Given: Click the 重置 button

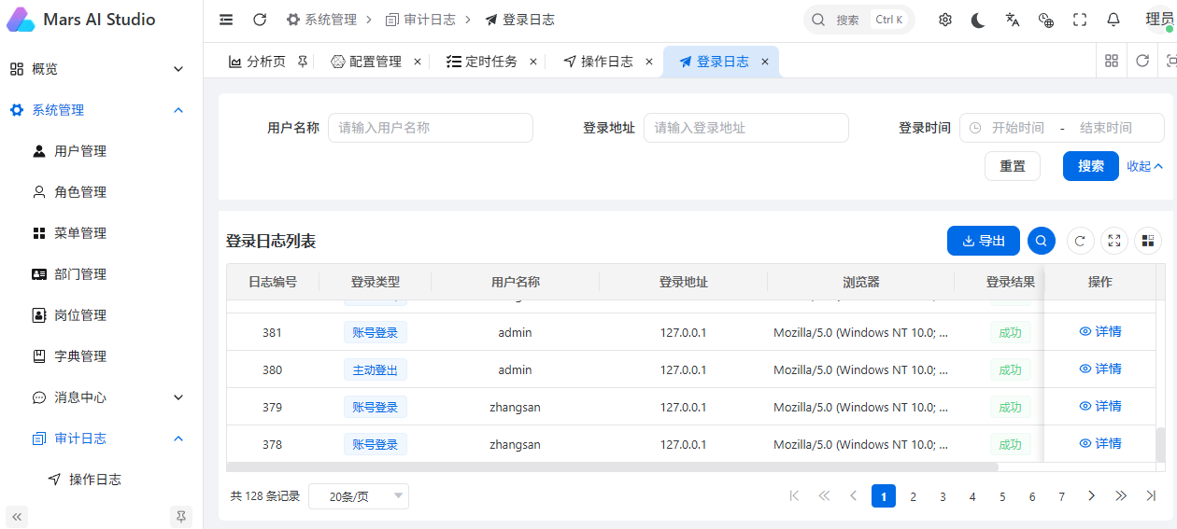Looking at the screenshot, I should 1013,166.
